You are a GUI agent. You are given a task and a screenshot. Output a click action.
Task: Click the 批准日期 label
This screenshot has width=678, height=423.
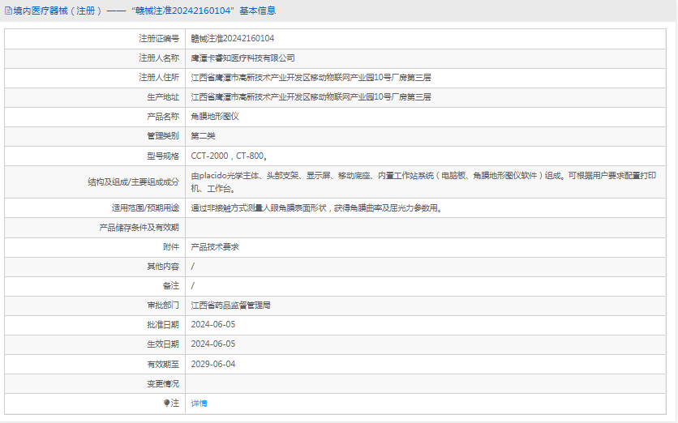[162, 325]
